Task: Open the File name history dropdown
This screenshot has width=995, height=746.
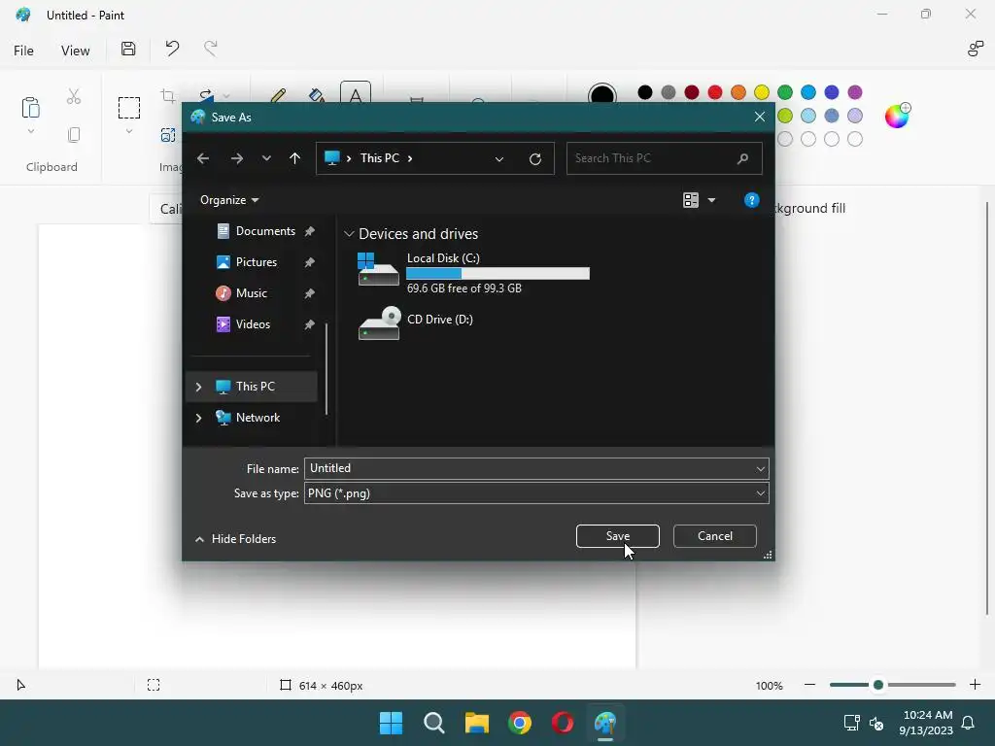Action: (x=760, y=469)
